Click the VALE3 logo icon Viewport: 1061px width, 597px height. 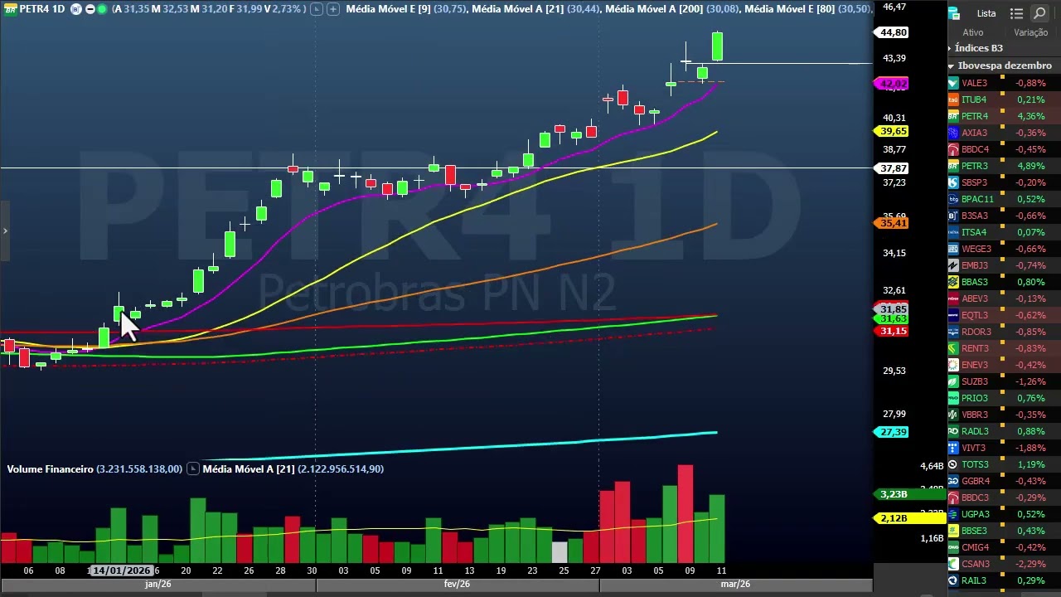(953, 83)
